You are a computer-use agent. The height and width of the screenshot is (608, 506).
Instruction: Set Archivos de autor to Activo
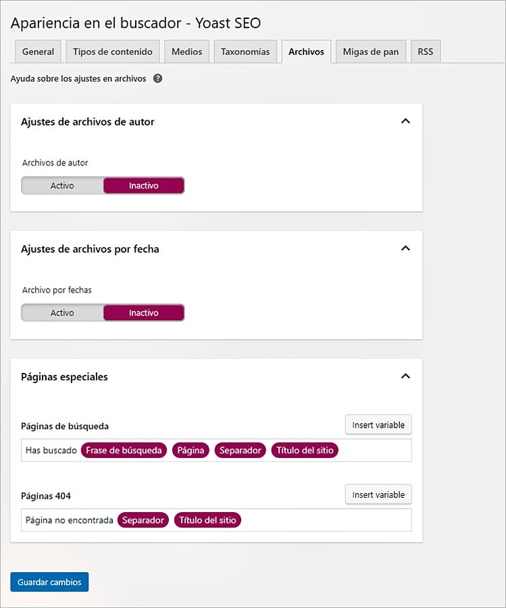click(62, 186)
